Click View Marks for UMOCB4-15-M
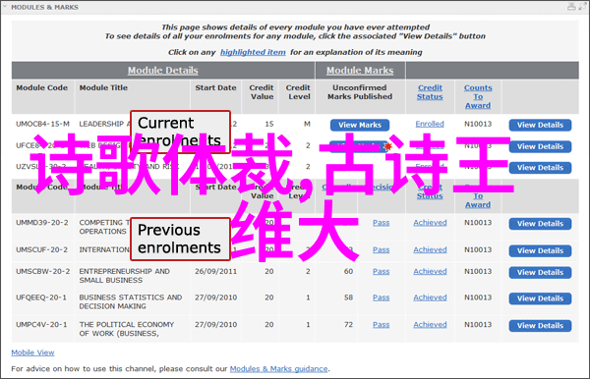The height and width of the screenshot is (379, 590). tap(360, 125)
